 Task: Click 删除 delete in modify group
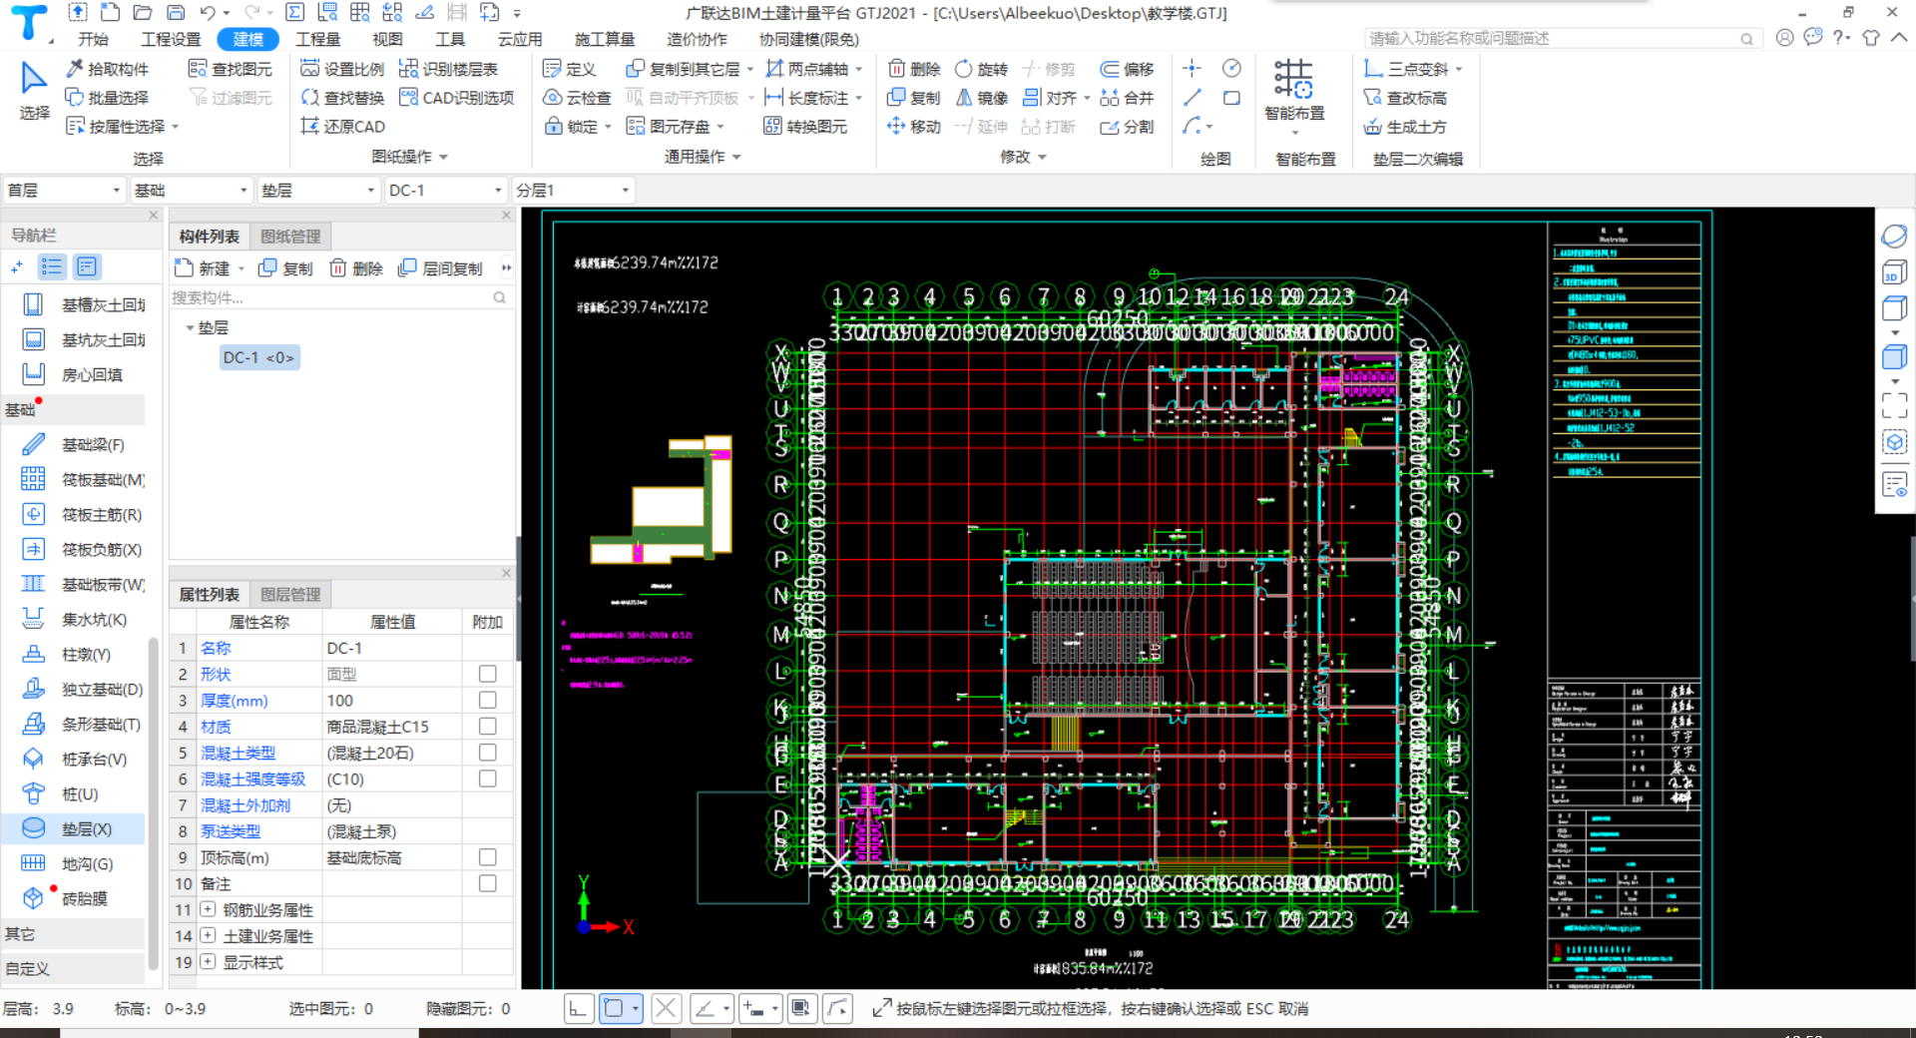click(x=914, y=69)
